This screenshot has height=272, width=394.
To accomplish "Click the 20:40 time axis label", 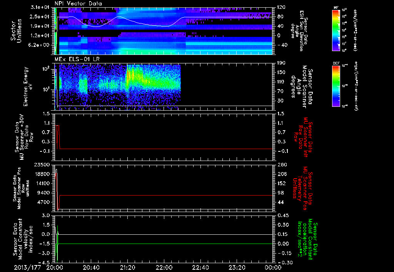I will (x=91, y=267).
